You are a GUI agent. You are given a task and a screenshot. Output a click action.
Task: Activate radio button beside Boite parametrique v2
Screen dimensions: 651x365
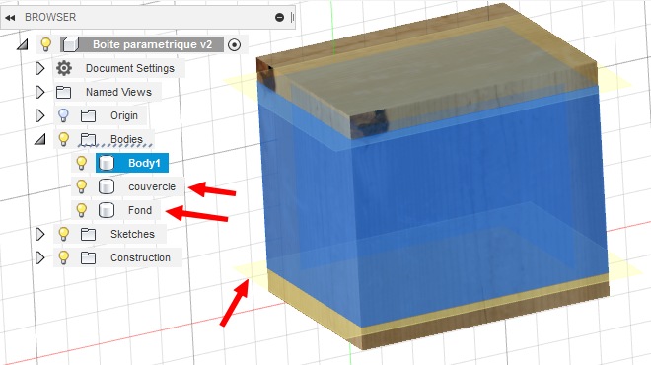[x=234, y=44]
